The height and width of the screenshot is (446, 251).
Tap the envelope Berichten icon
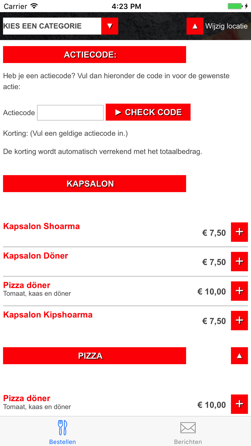(x=188, y=428)
